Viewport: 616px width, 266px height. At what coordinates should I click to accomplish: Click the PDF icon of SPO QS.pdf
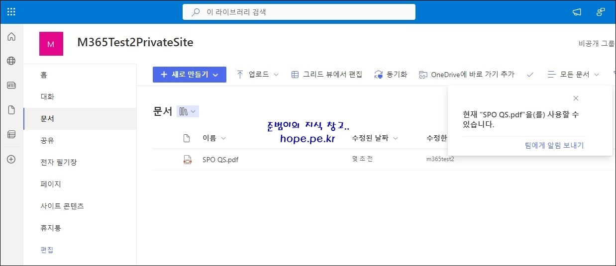tap(187, 160)
